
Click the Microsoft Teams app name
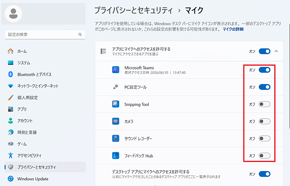(x=139, y=68)
